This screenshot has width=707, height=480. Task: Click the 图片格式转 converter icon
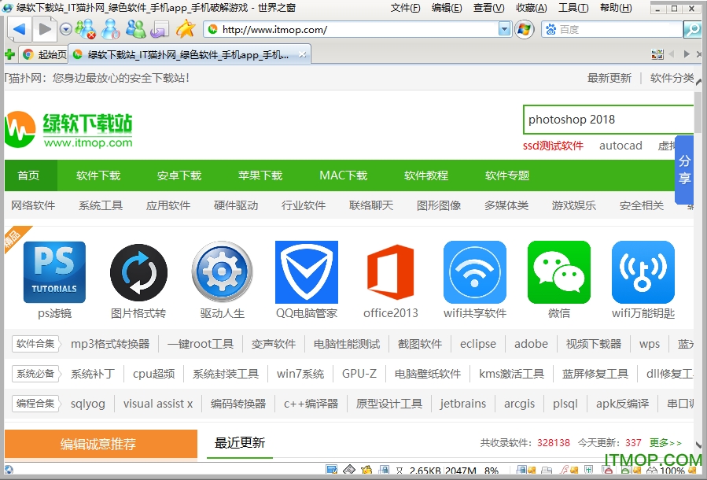[138, 272]
